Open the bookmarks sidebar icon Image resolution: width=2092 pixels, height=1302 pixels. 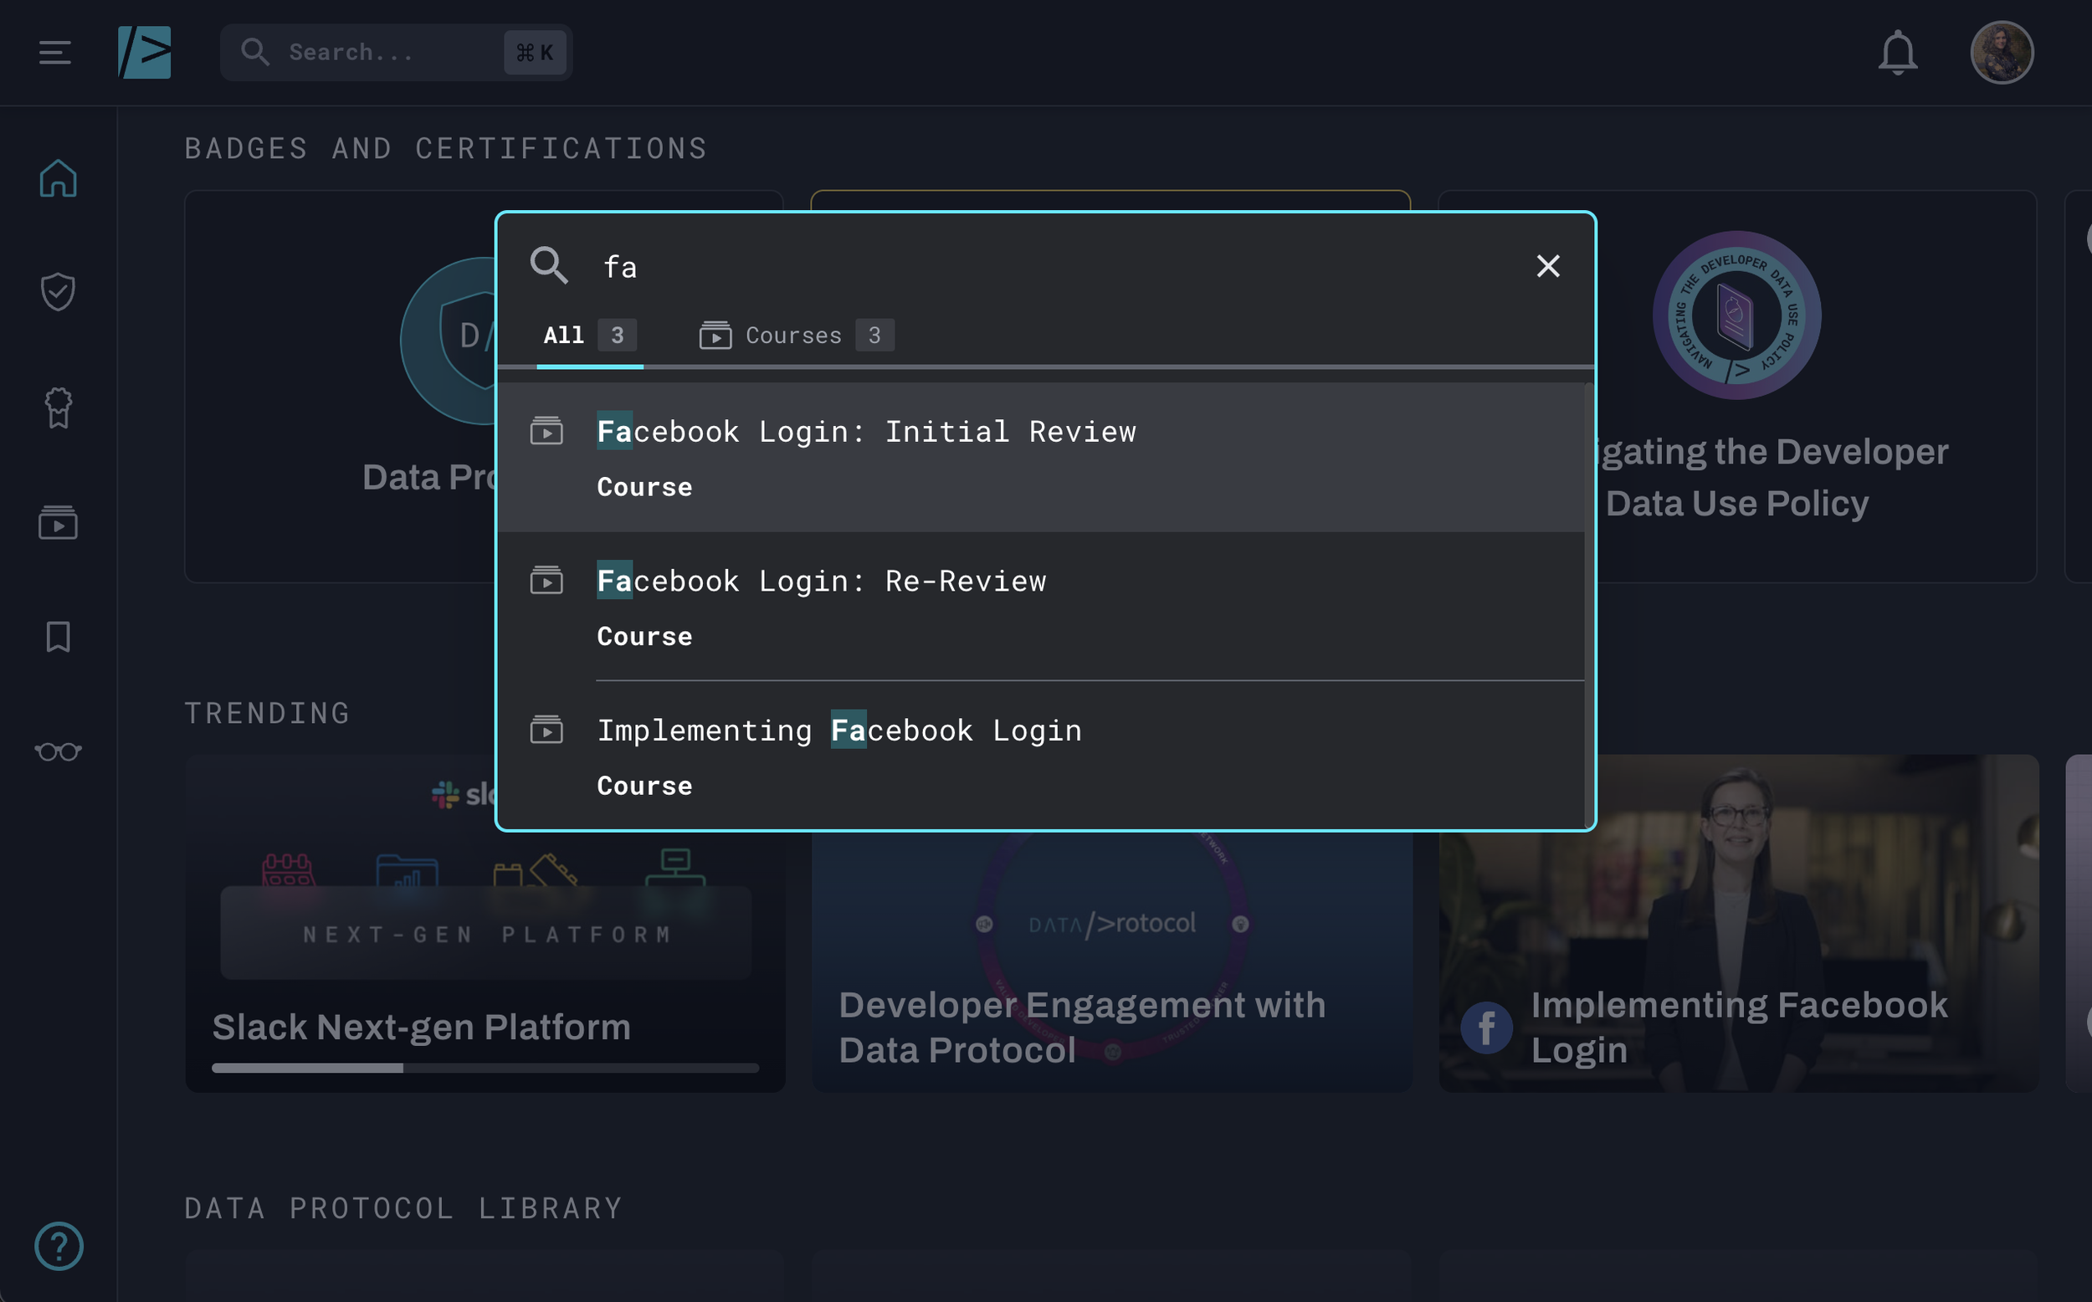(x=58, y=638)
